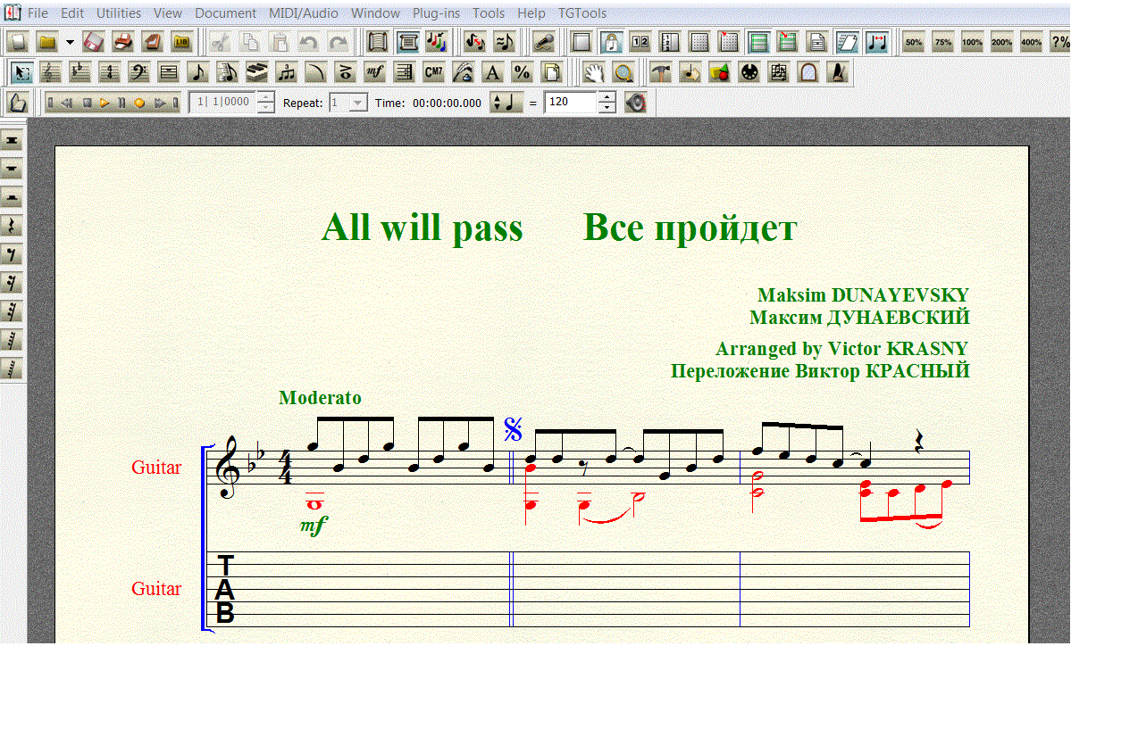Viewport: 1138px width, 729px height.
Task: Click the New document icon
Action: point(18,42)
